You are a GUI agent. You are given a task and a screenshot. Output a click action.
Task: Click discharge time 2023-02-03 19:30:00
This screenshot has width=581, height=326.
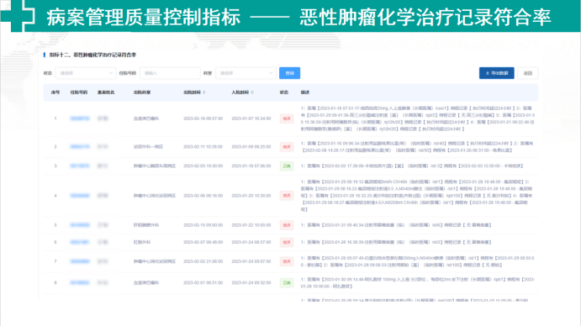click(203, 166)
